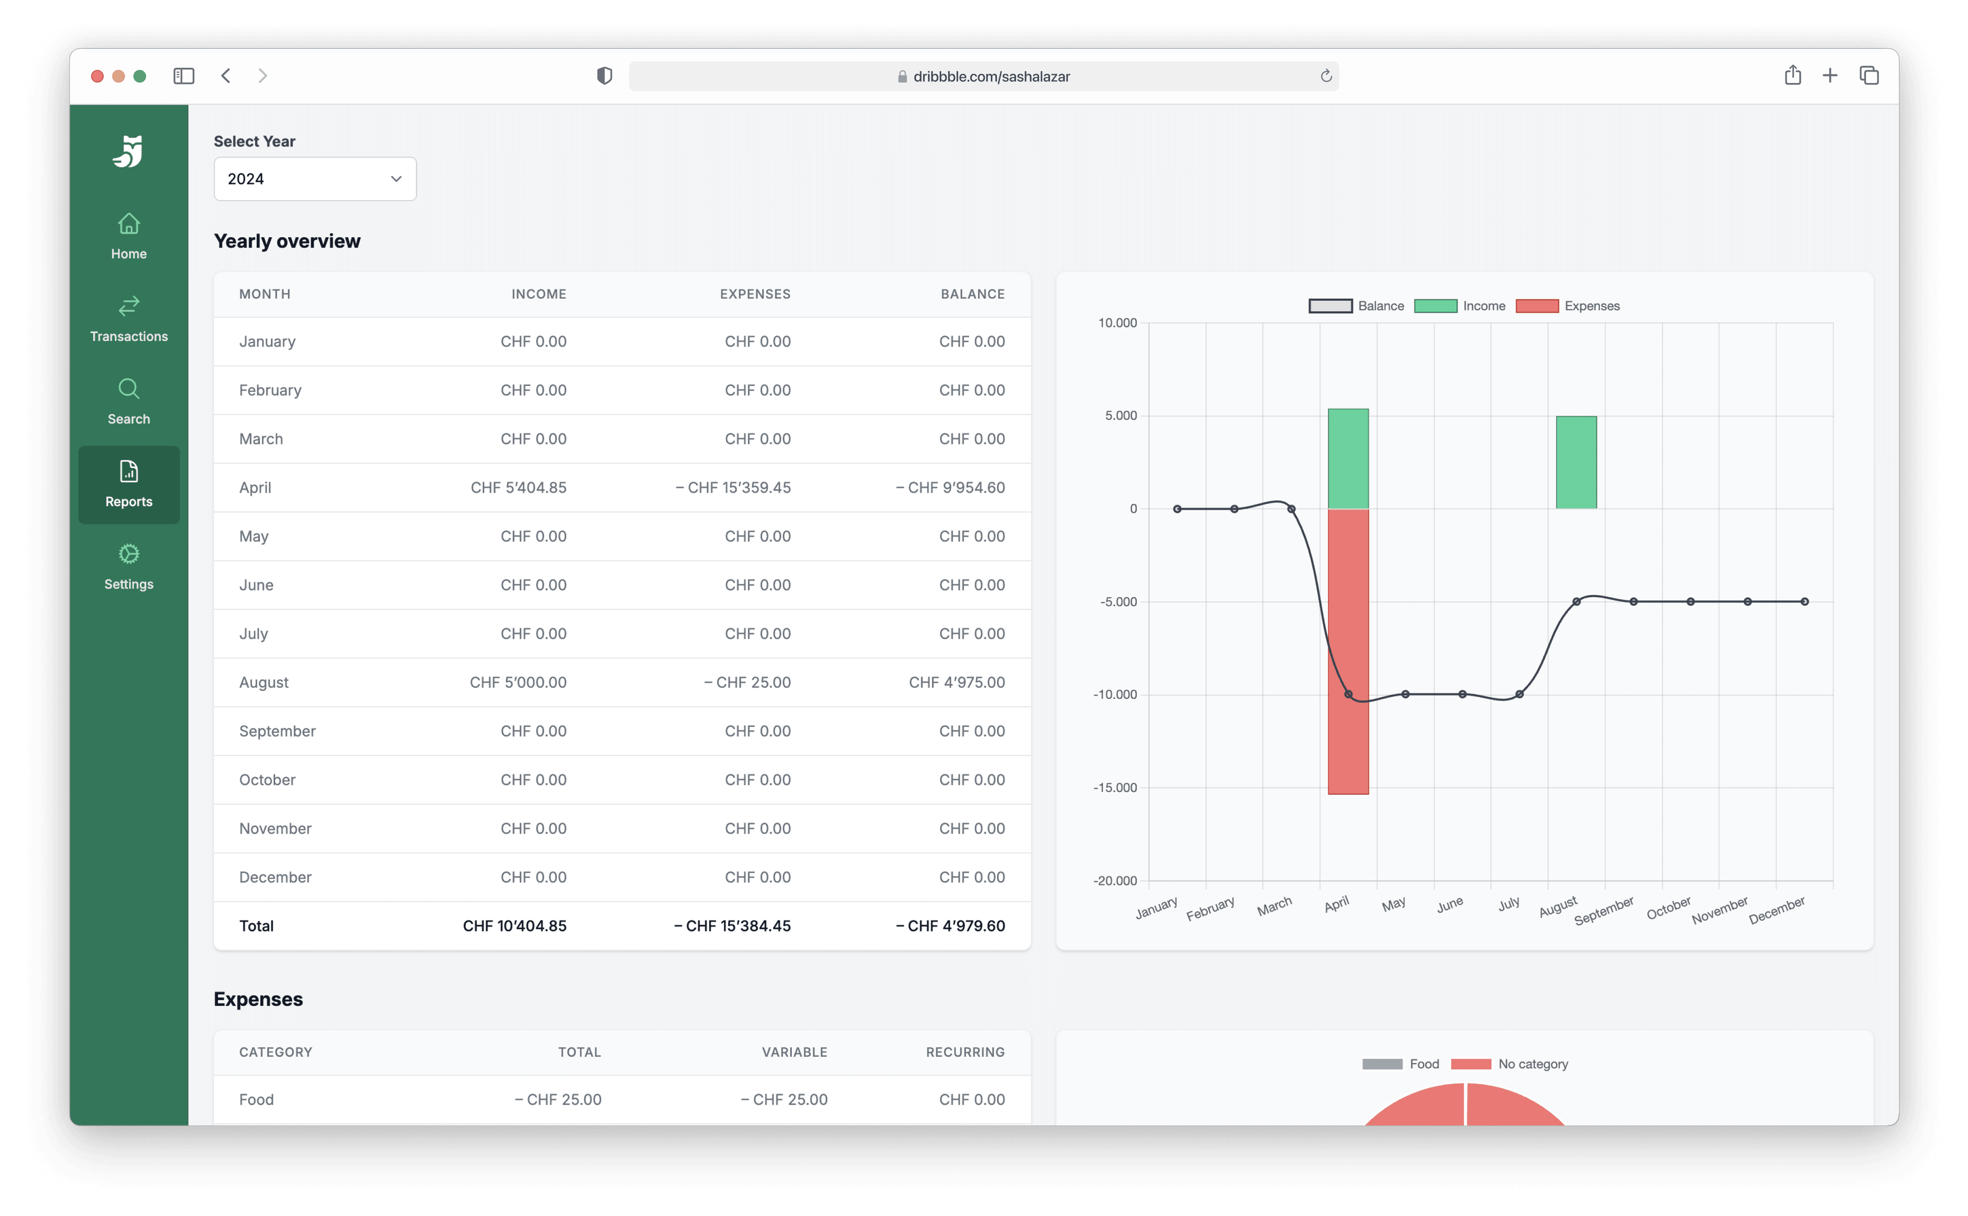Screen dimensions: 1968x1216
Task: Open a new tab with the plus icon
Action: pyautogui.click(x=1830, y=75)
